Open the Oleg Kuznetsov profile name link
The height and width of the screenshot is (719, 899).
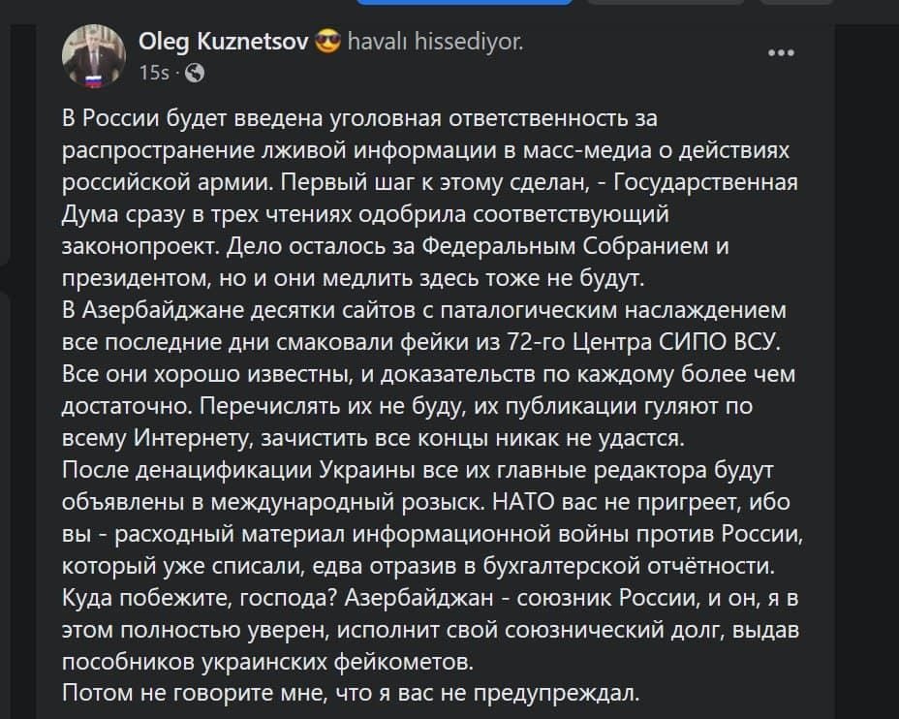[x=224, y=42]
